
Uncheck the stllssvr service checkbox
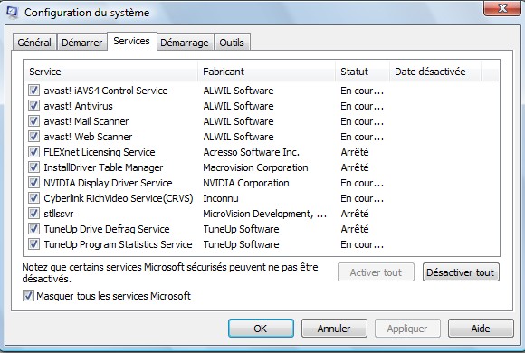[33, 214]
